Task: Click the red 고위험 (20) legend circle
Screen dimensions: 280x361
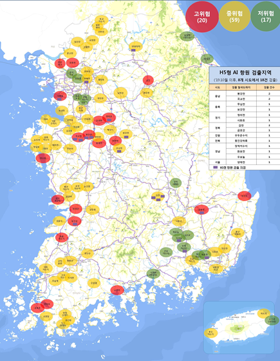Action: coord(202,17)
